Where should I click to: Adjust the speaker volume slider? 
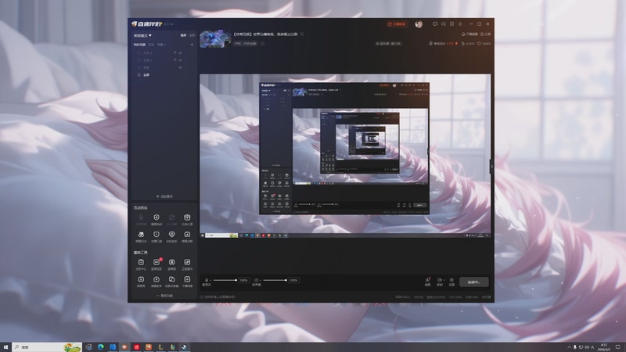pos(275,280)
